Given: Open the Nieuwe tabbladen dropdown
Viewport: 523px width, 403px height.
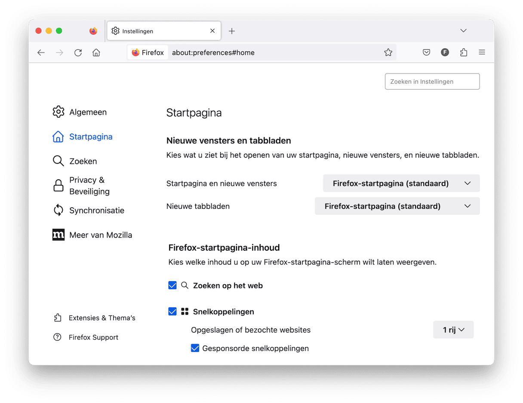Looking at the screenshot, I should pyautogui.click(x=397, y=206).
